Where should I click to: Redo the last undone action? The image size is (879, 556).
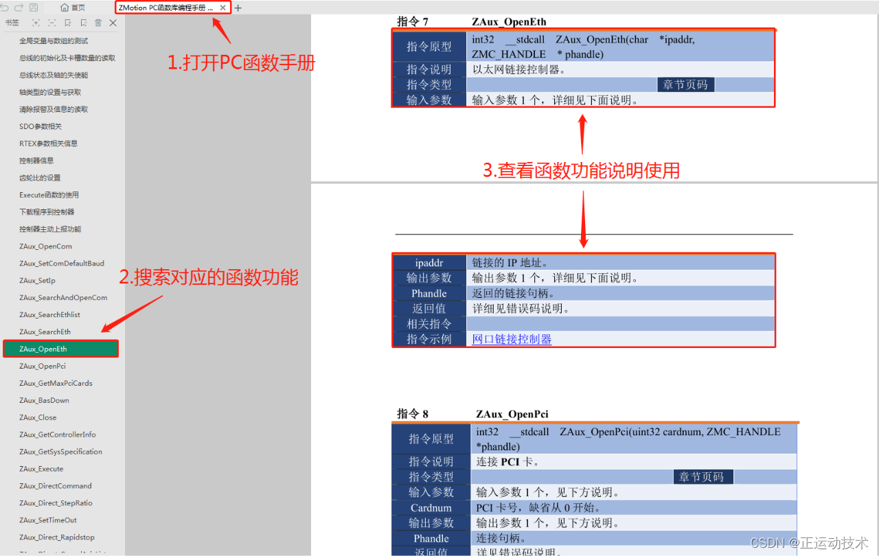coord(19,7)
